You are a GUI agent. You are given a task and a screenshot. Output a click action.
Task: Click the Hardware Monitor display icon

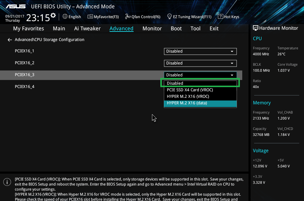(256, 28)
